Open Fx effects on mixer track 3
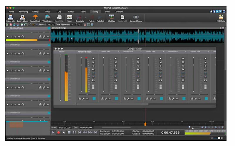This screenshot has height=146, width=235. pos(138,69)
